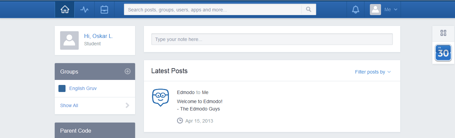Screen dimensions: 455x138
Task: Click the Welcome to Edmodo! message text
Action: click(x=200, y=101)
